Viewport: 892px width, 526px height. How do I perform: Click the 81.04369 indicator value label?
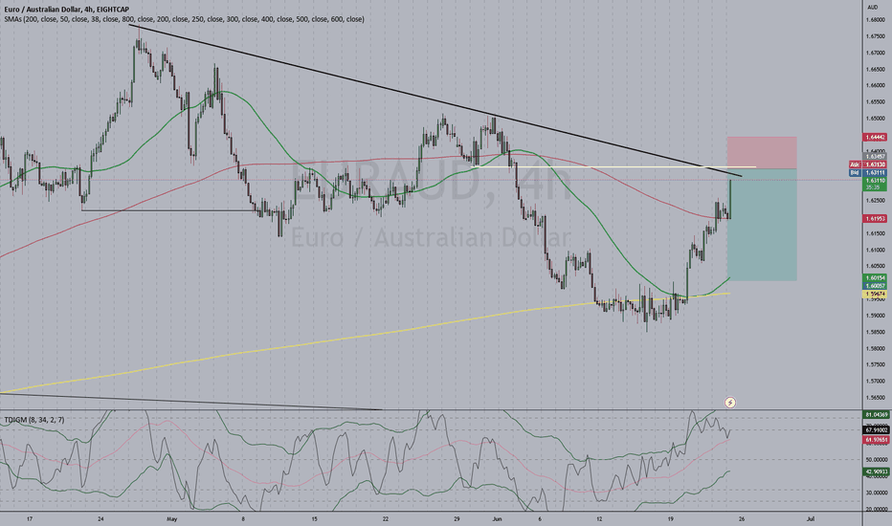[x=876, y=415]
